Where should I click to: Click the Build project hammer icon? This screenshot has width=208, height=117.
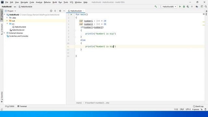click(x=156, y=6)
